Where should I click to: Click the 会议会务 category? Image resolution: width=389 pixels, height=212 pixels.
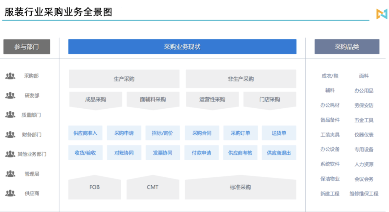click(x=364, y=179)
